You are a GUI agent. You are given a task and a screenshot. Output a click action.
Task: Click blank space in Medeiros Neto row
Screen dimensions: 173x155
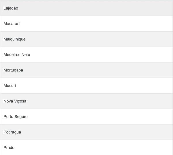click(101, 55)
